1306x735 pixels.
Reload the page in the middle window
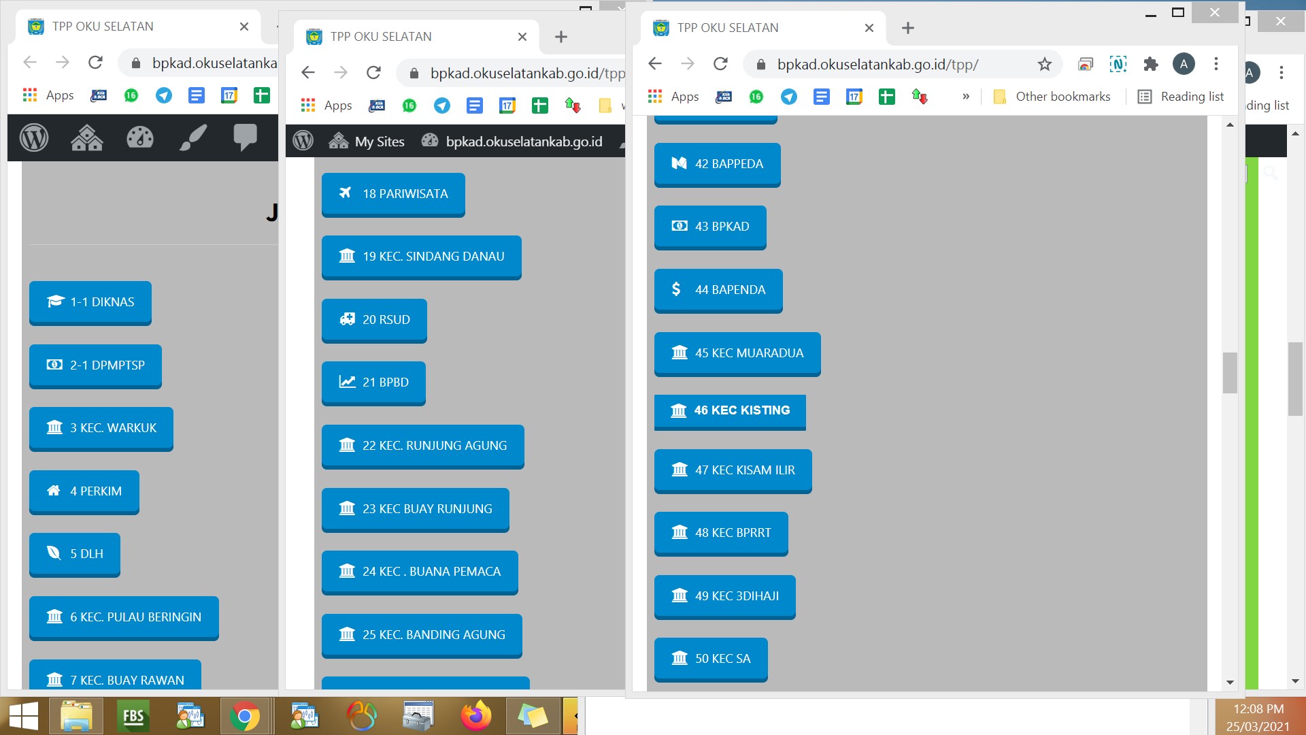[373, 73]
